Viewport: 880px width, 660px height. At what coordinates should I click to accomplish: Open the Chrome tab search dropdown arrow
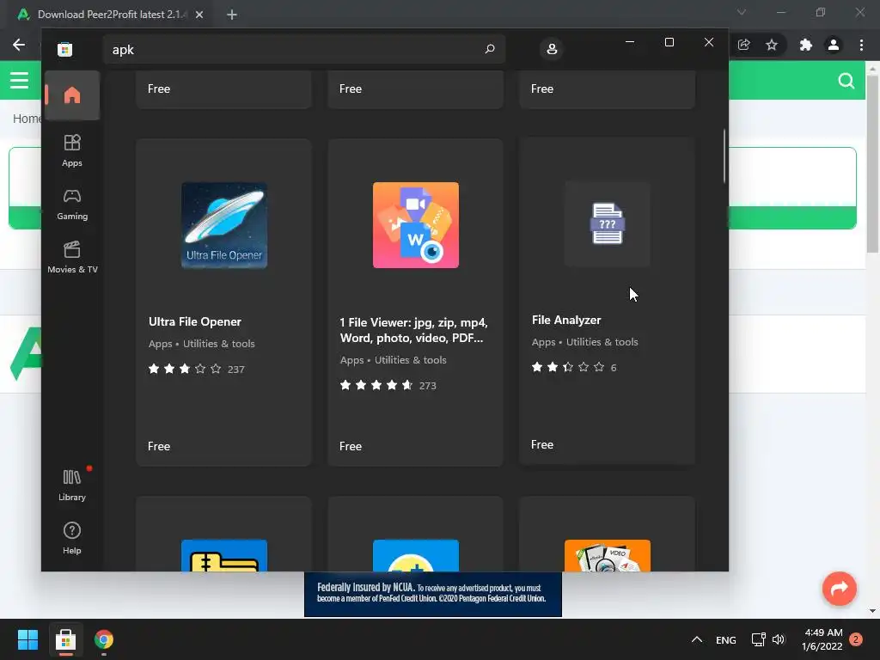coord(742,12)
